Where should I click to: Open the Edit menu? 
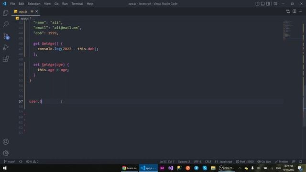(21, 4)
